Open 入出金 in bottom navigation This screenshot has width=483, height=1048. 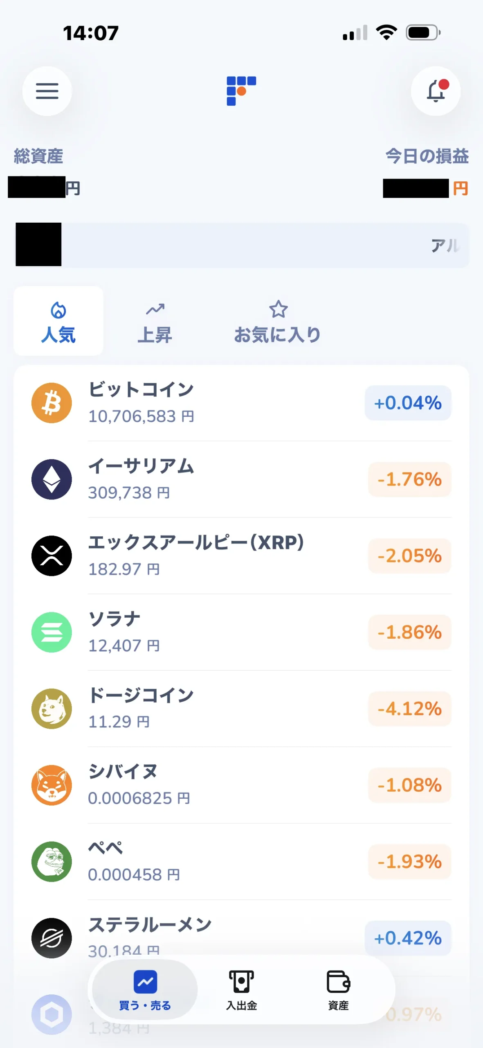coord(241,990)
